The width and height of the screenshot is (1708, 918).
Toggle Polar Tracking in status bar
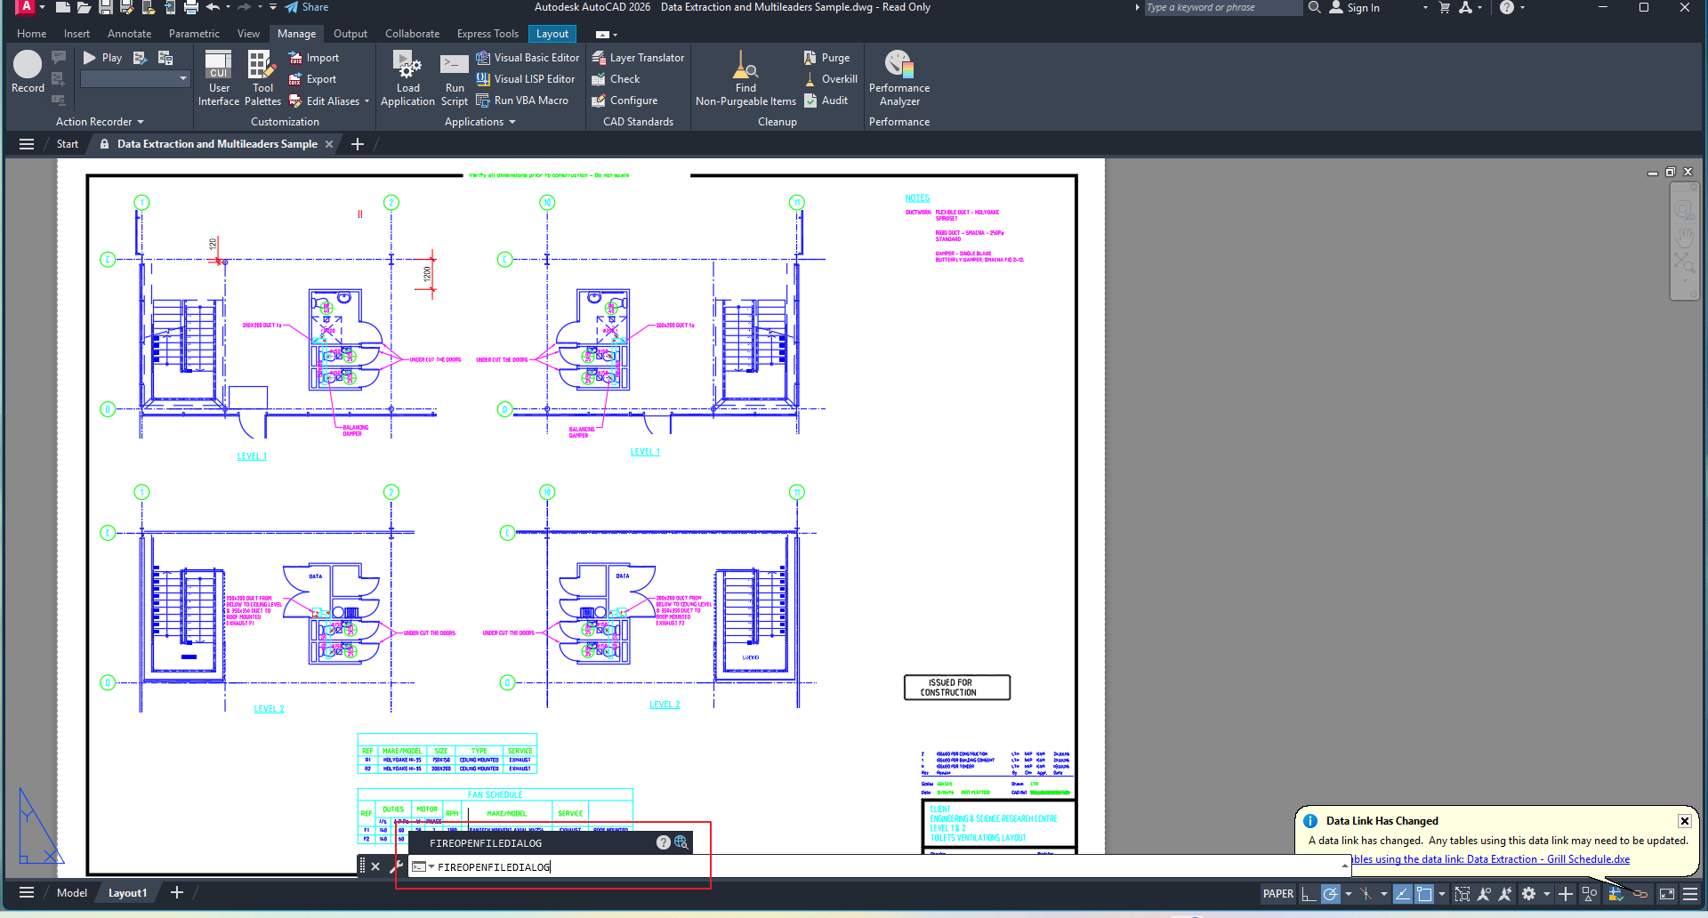pyautogui.click(x=1330, y=894)
